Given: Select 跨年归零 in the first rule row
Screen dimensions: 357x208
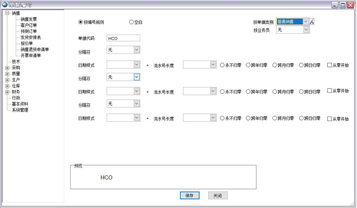Looking at the screenshot, I should coord(256,65).
